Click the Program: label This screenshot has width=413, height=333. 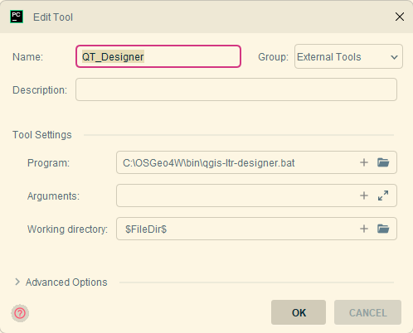tap(48, 163)
